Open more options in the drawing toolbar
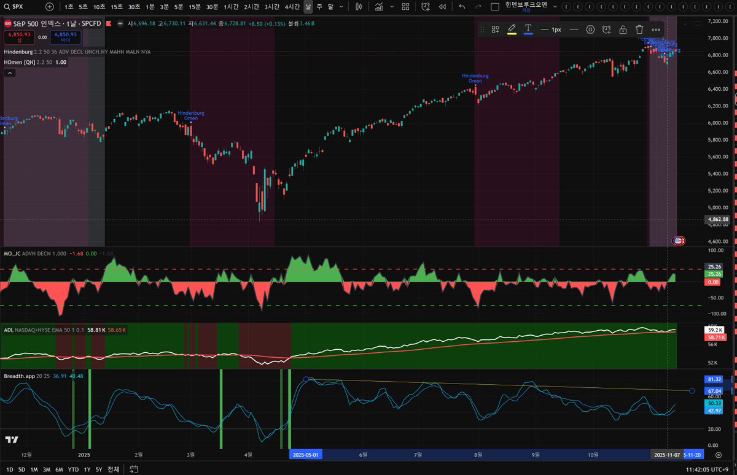The width and height of the screenshot is (737, 475). [656, 29]
